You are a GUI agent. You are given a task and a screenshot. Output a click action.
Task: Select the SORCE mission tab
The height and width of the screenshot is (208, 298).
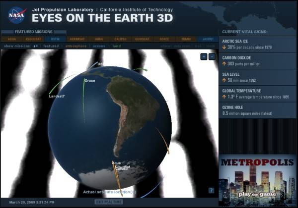(x=164, y=39)
